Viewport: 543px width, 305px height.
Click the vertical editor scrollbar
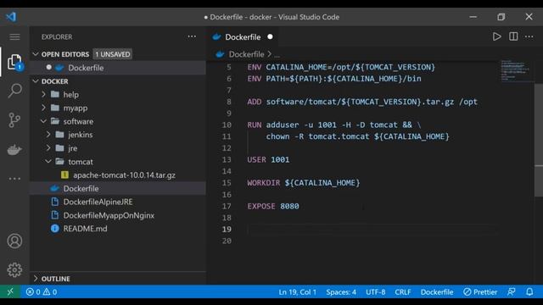coord(539,140)
